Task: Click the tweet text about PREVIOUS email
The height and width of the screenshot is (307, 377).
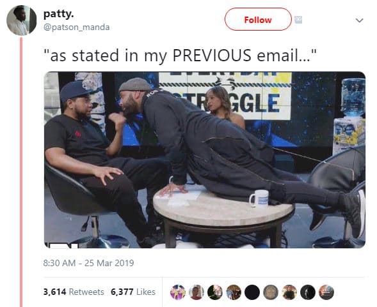Action: tap(180, 56)
